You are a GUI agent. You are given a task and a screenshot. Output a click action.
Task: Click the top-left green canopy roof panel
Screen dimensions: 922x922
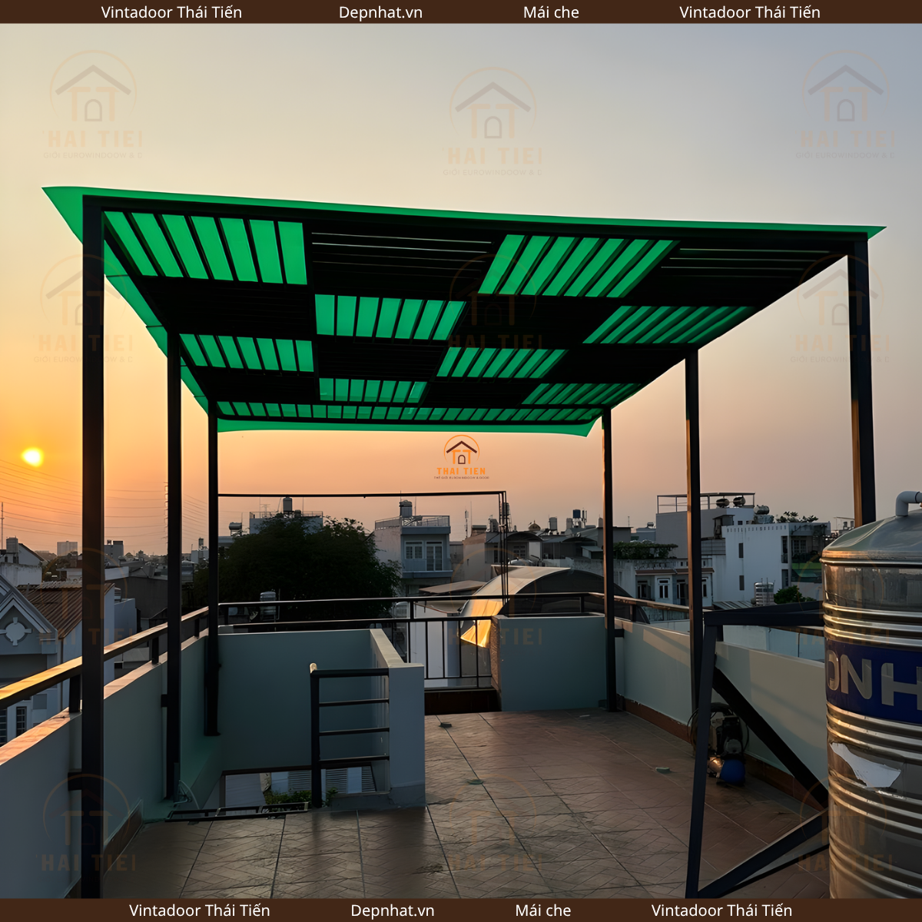[207, 248]
